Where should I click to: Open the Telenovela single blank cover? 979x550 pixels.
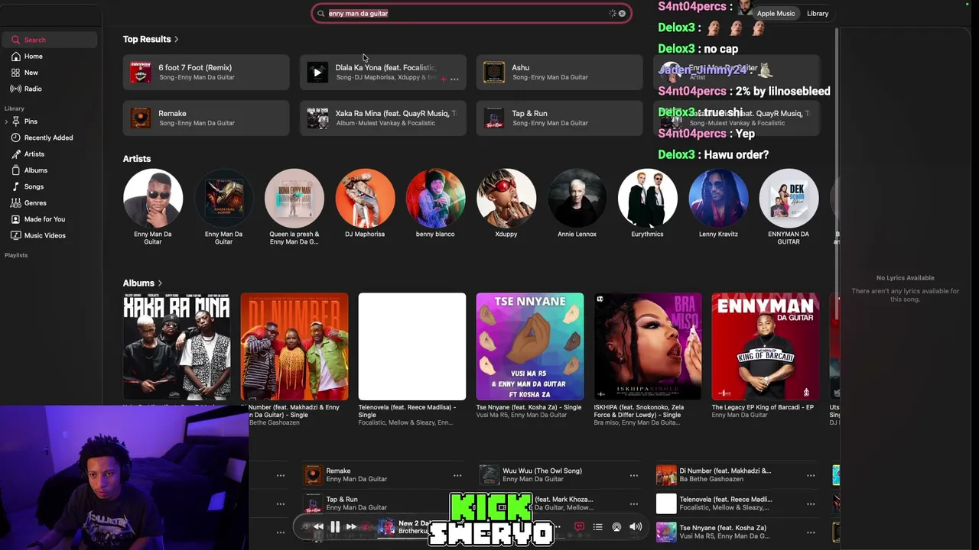(x=412, y=347)
